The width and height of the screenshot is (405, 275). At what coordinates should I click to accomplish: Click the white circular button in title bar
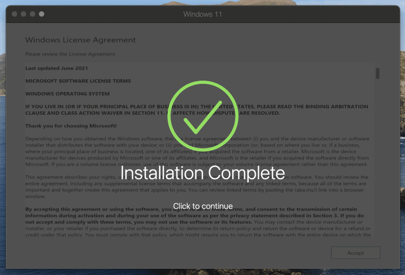pos(42,14)
